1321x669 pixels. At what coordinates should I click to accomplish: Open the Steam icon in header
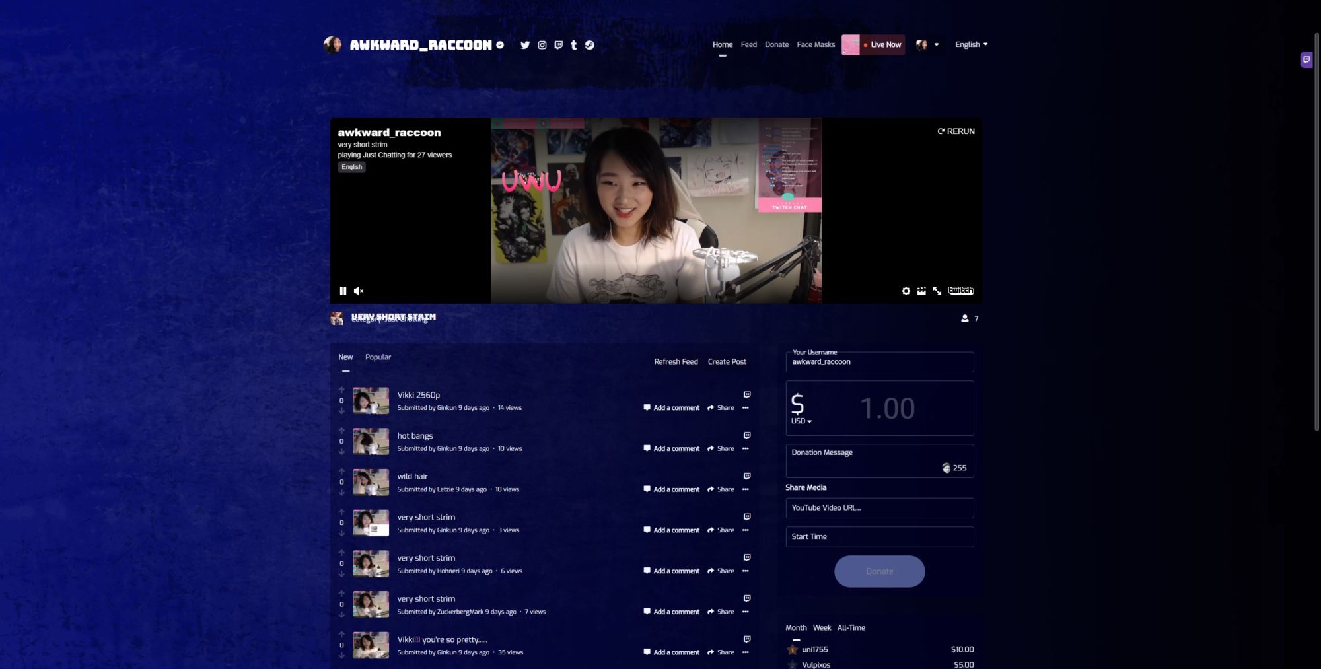coord(589,45)
